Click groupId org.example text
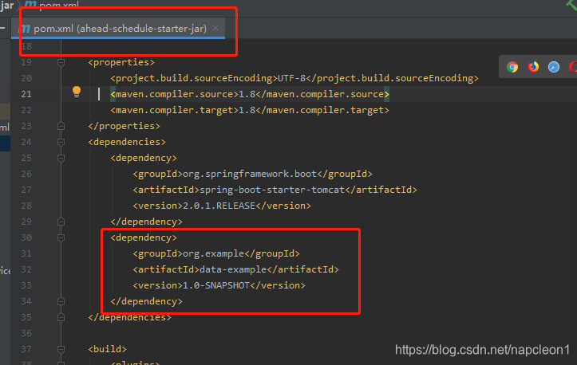577x365 pixels. point(216,253)
